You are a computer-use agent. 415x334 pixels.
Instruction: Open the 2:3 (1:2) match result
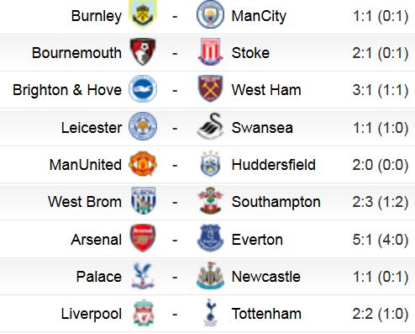(381, 202)
